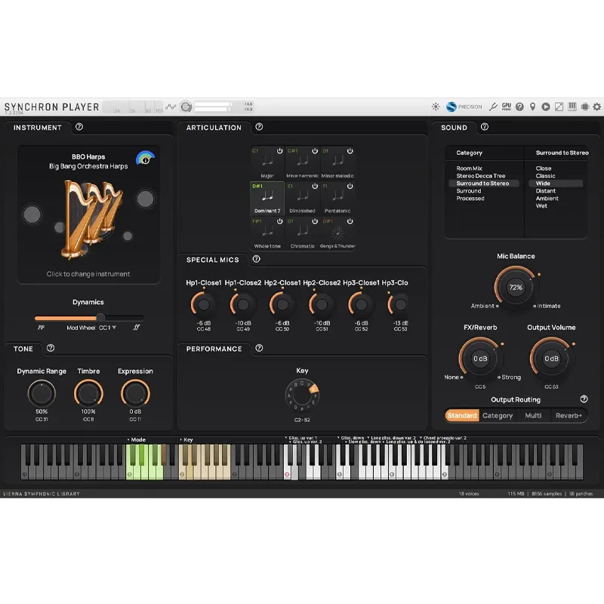The width and height of the screenshot is (604, 604).
Task: Select Multi output routing tab
Action: coord(533,415)
